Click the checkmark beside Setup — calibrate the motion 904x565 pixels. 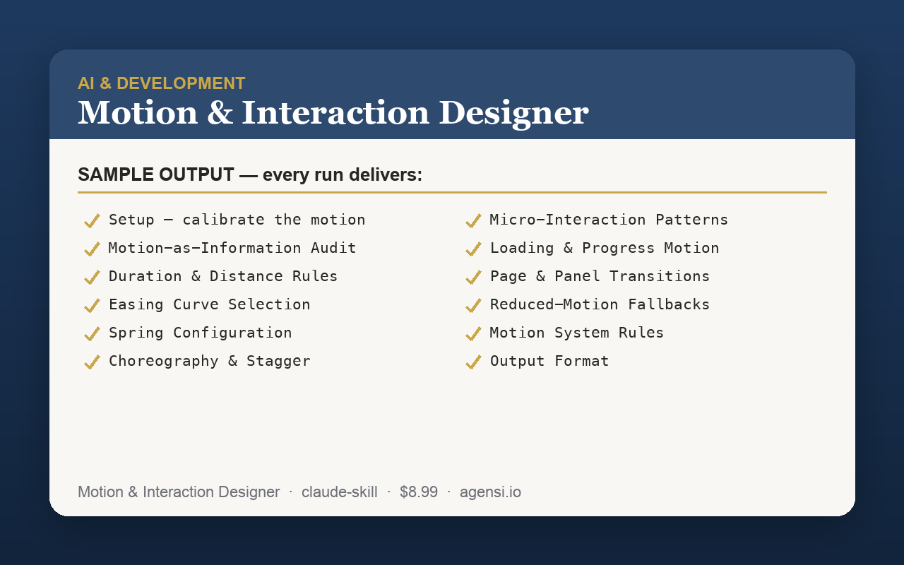[92, 221]
